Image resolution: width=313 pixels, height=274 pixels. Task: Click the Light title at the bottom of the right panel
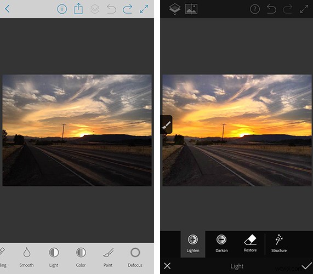237,266
